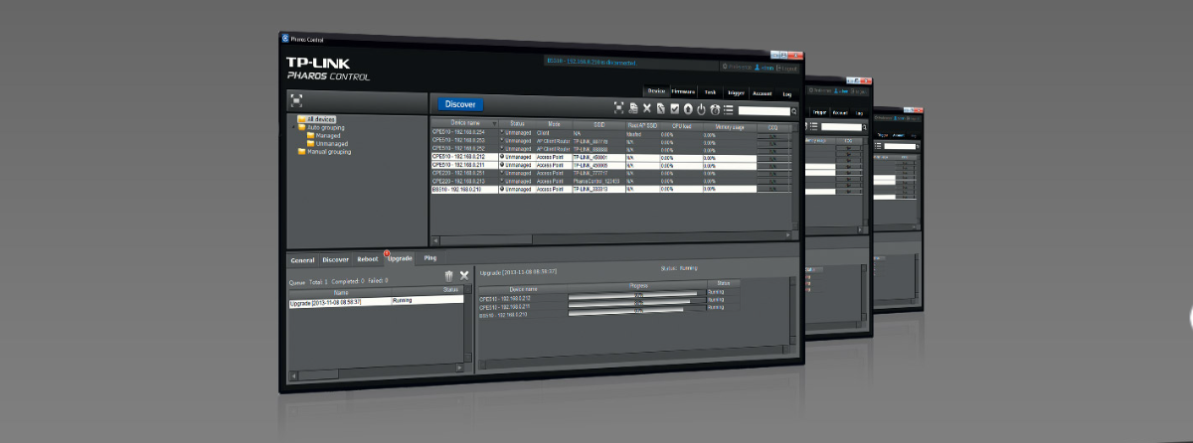Switch to the Firmware tab
The height and width of the screenshot is (443, 1193).
[683, 91]
